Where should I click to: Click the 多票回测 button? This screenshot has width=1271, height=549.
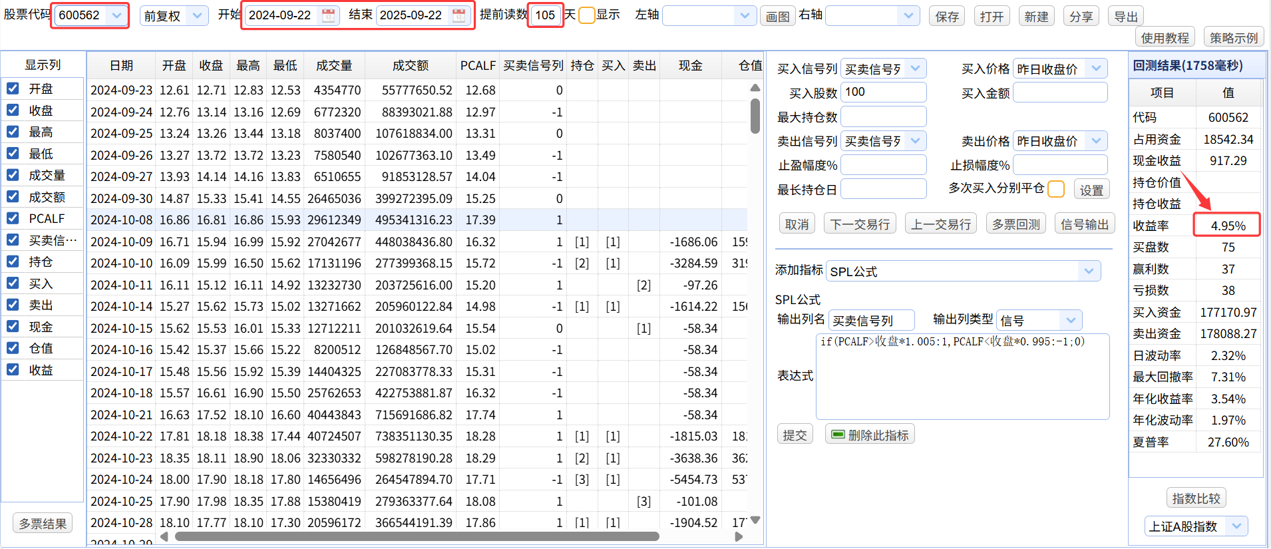(x=1015, y=224)
